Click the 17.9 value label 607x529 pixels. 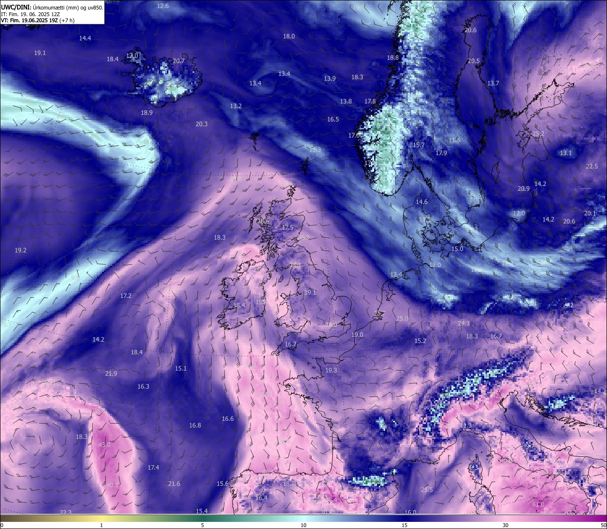(441, 153)
